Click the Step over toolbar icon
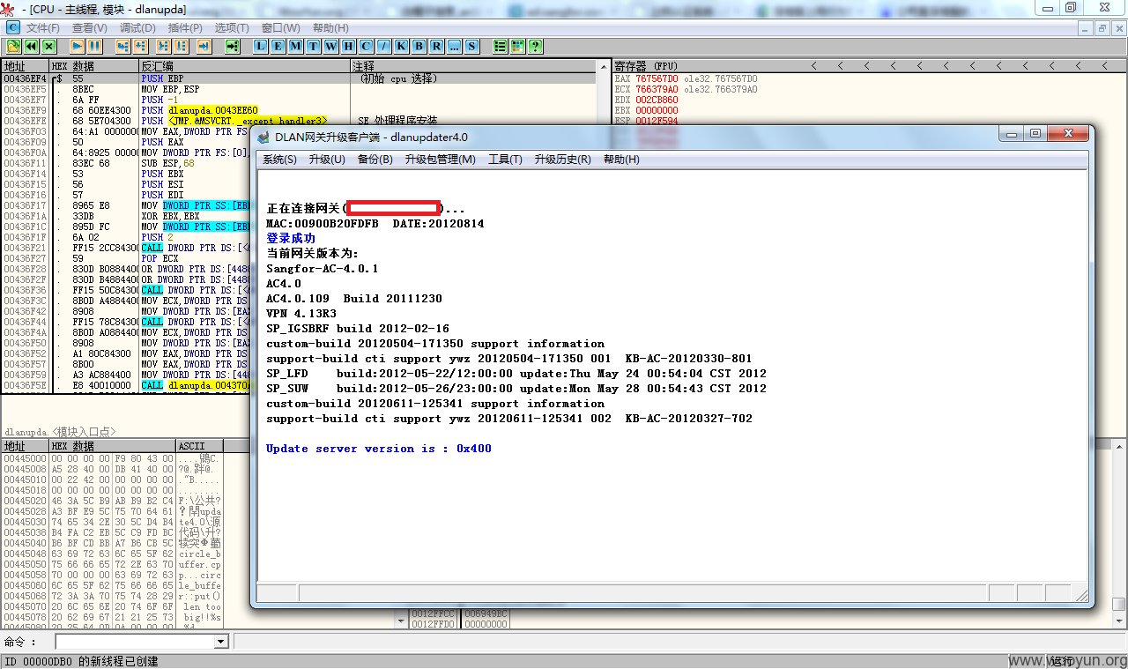Image resolution: width=1128 pixels, height=669 pixels. pyautogui.click(x=140, y=46)
